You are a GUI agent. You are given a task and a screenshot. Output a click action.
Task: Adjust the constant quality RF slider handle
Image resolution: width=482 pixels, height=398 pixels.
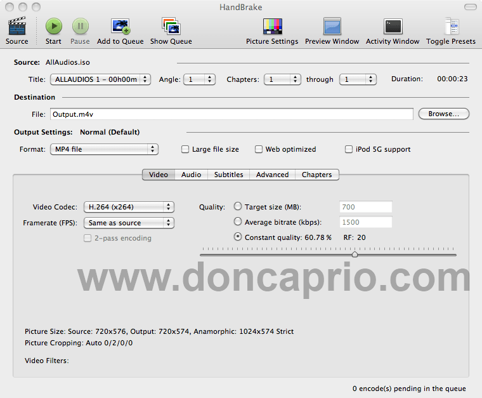(355, 255)
